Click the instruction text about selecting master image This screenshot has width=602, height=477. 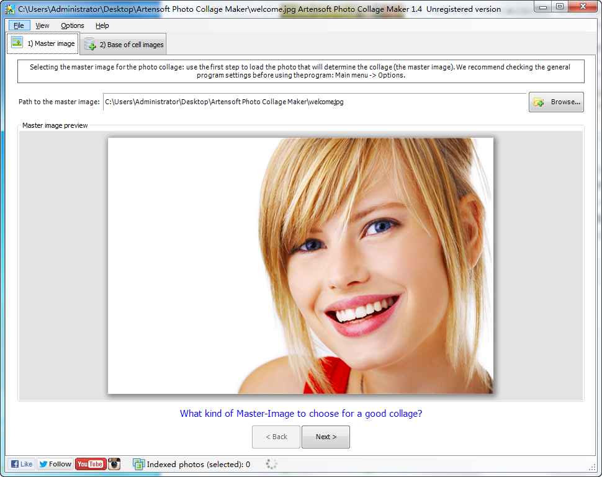pyautogui.click(x=300, y=71)
